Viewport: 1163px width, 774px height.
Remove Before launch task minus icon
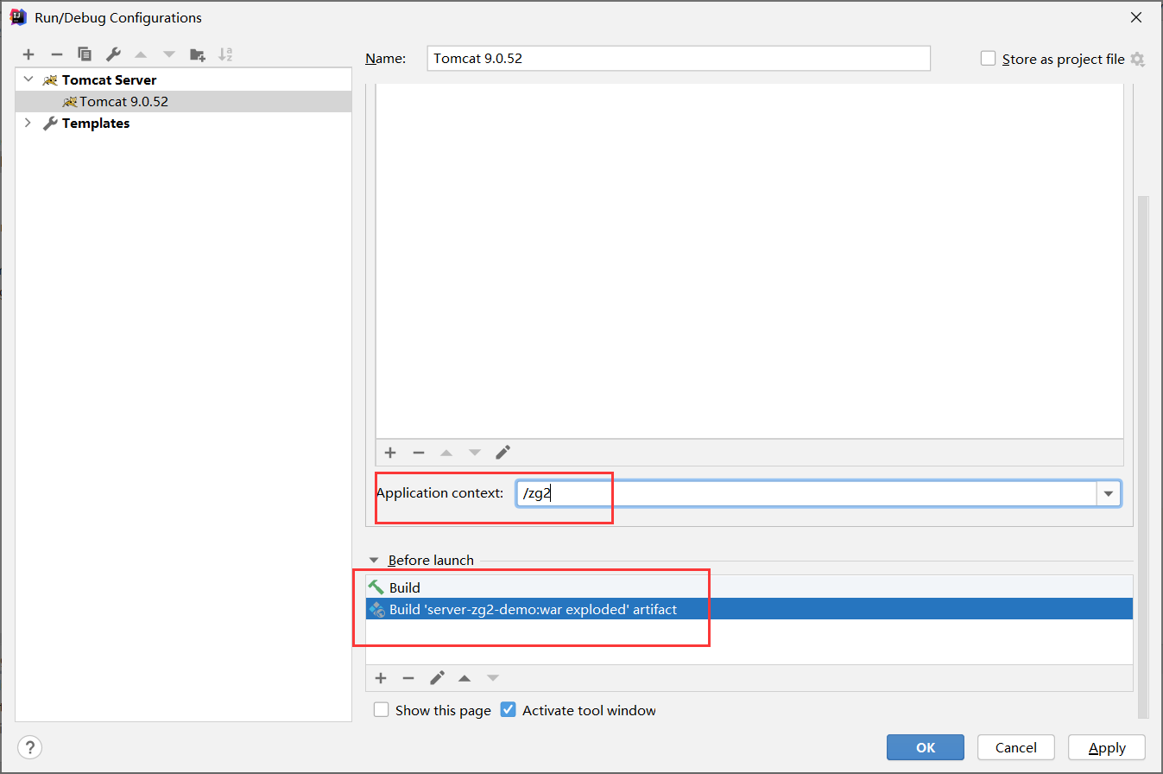pyautogui.click(x=408, y=678)
